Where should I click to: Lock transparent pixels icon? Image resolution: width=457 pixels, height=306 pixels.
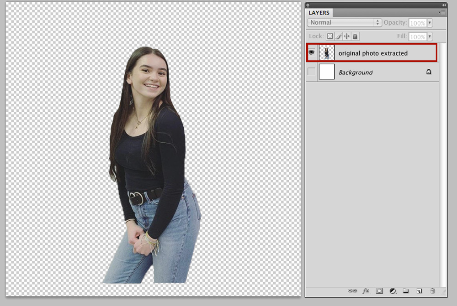330,36
